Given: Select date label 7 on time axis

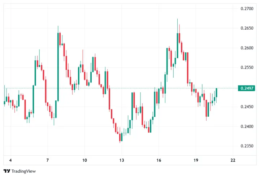Looking at the screenshot, I should (48, 160).
